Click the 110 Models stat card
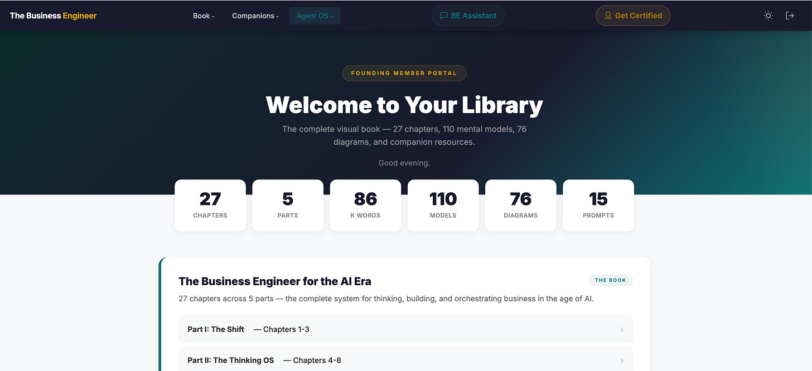 443,205
